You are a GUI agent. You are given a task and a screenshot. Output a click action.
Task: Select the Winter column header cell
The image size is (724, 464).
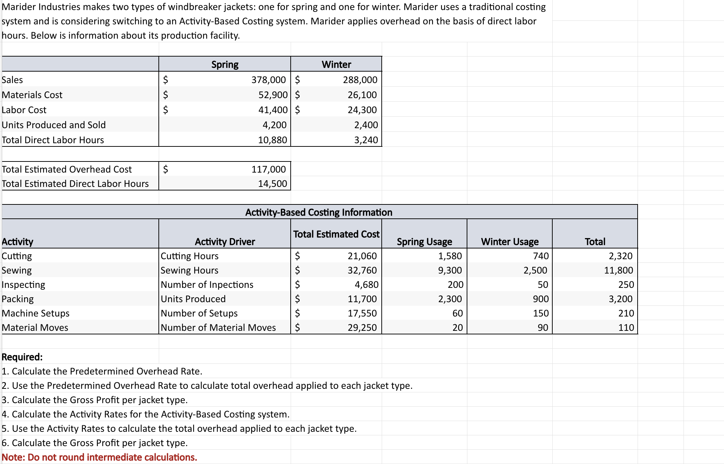(x=336, y=64)
